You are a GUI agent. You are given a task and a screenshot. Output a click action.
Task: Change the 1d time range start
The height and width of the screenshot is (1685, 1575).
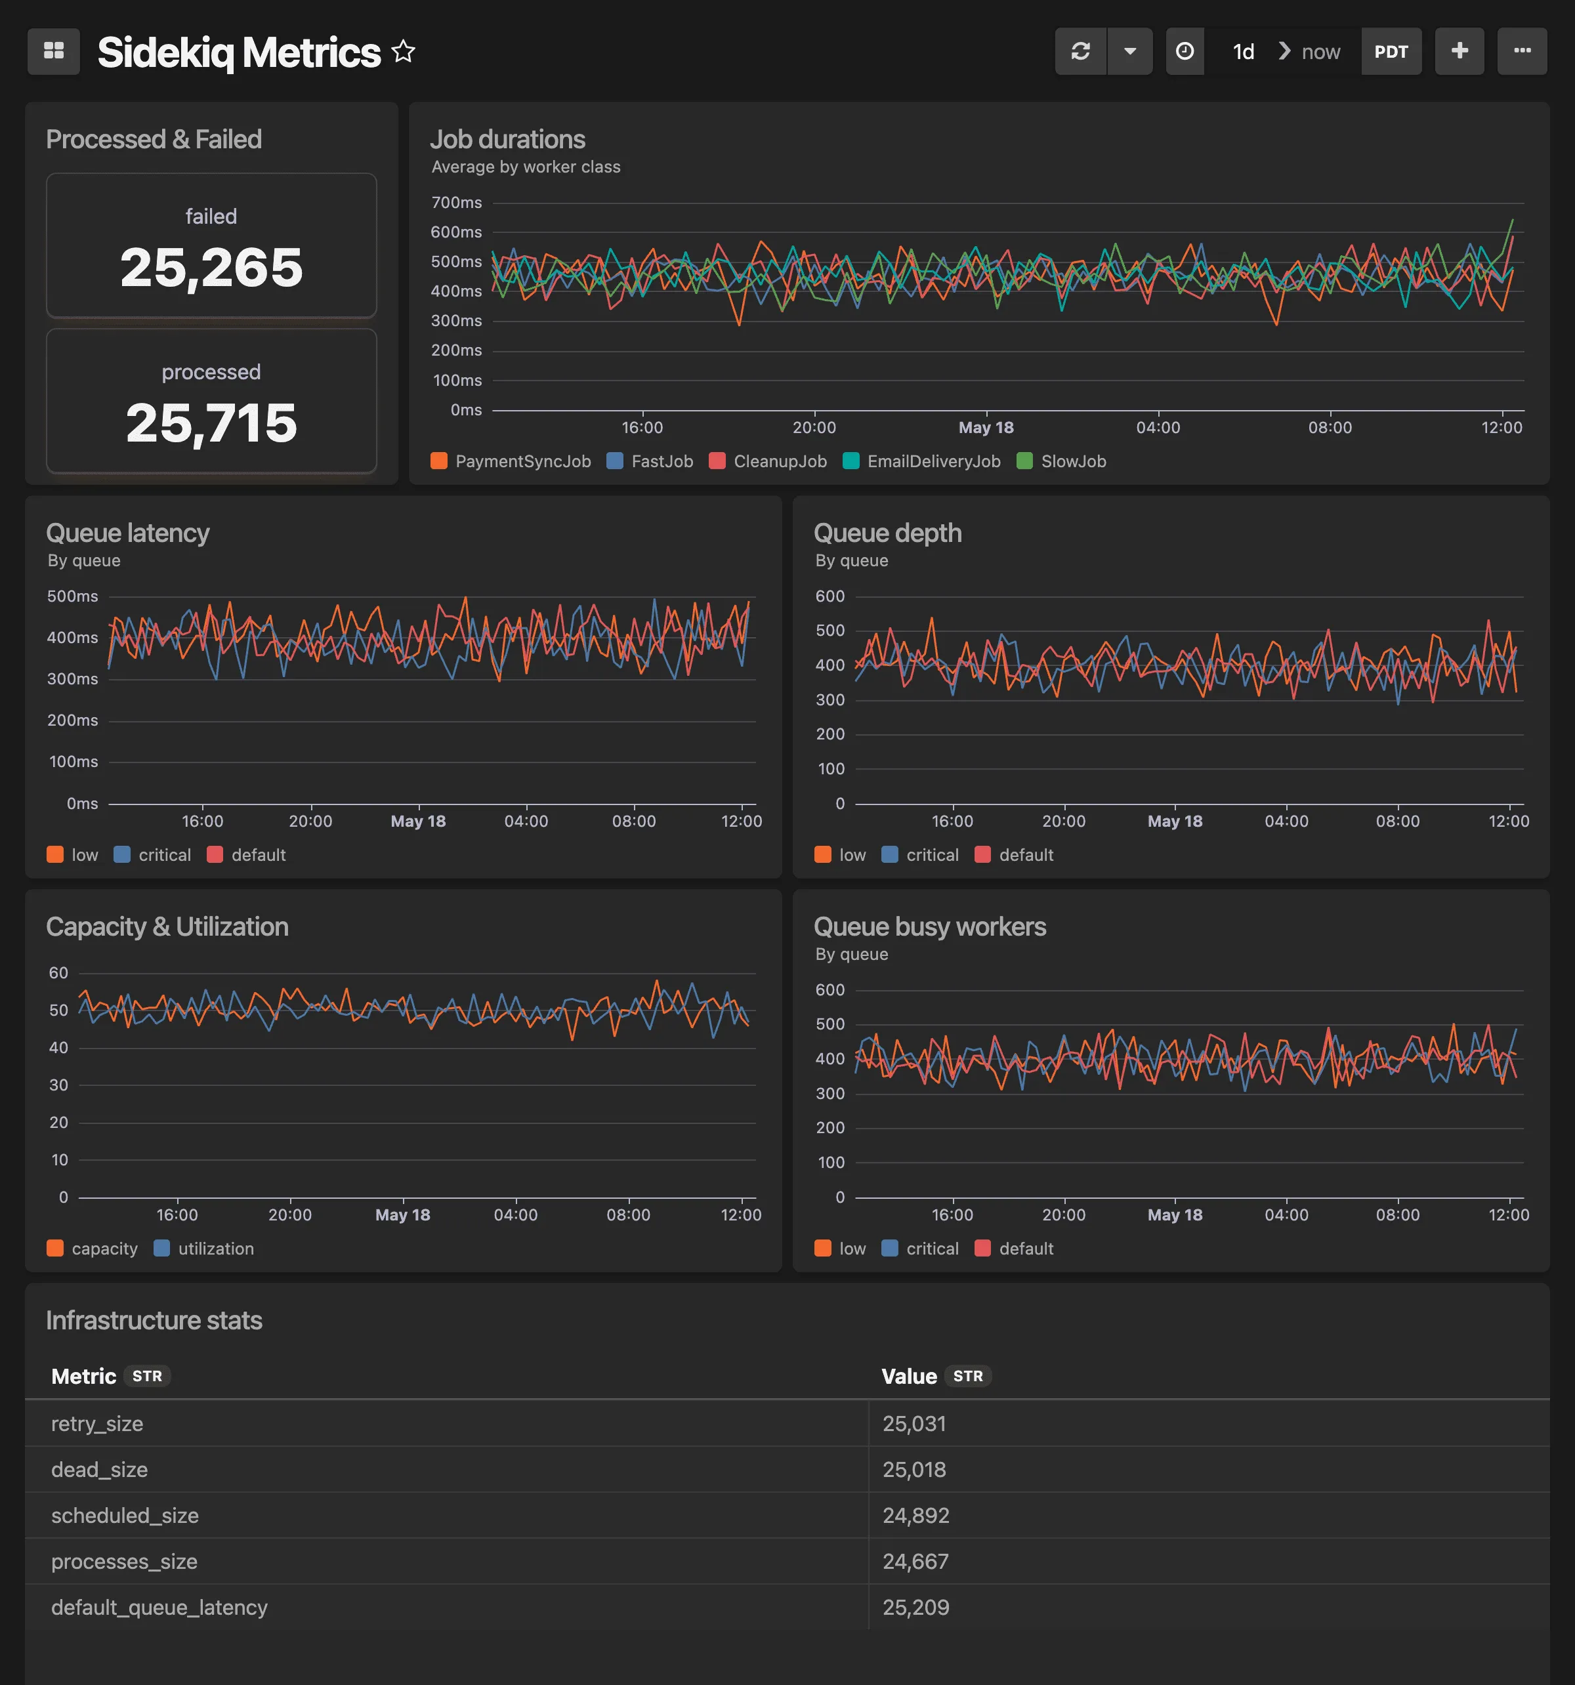click(x=1243, y=52)
